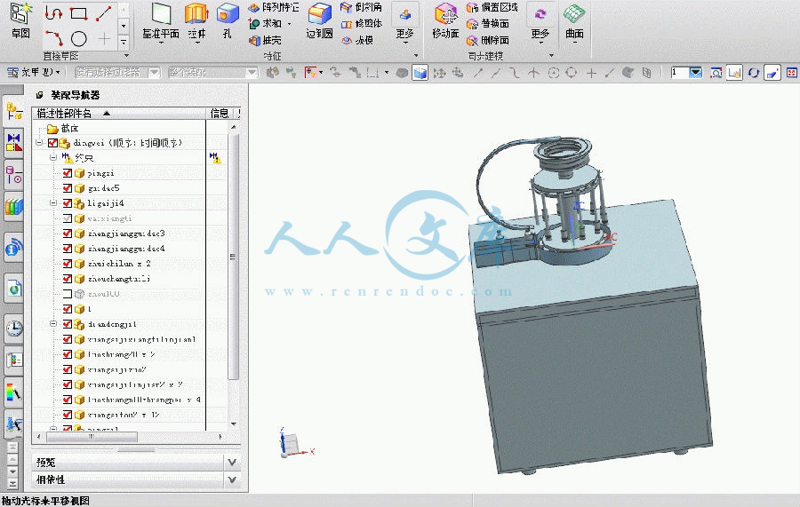
Task: Expand the 预览 preview panel
Action: pos(232,462)
